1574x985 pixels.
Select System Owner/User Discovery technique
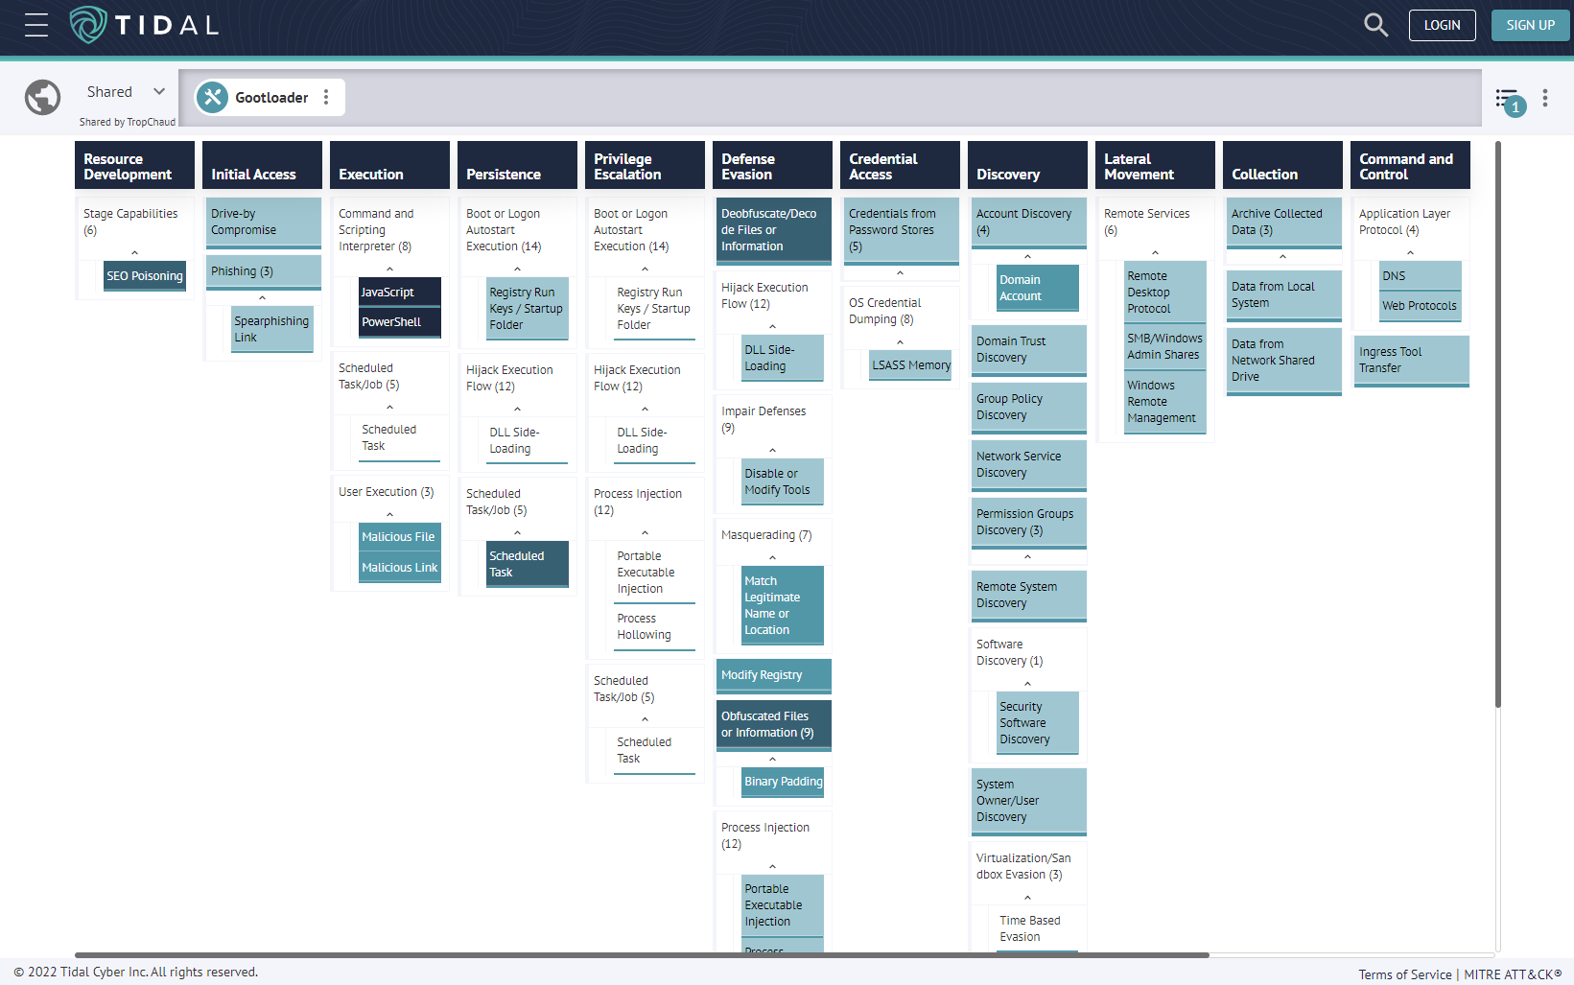(x=1029, y=801)
